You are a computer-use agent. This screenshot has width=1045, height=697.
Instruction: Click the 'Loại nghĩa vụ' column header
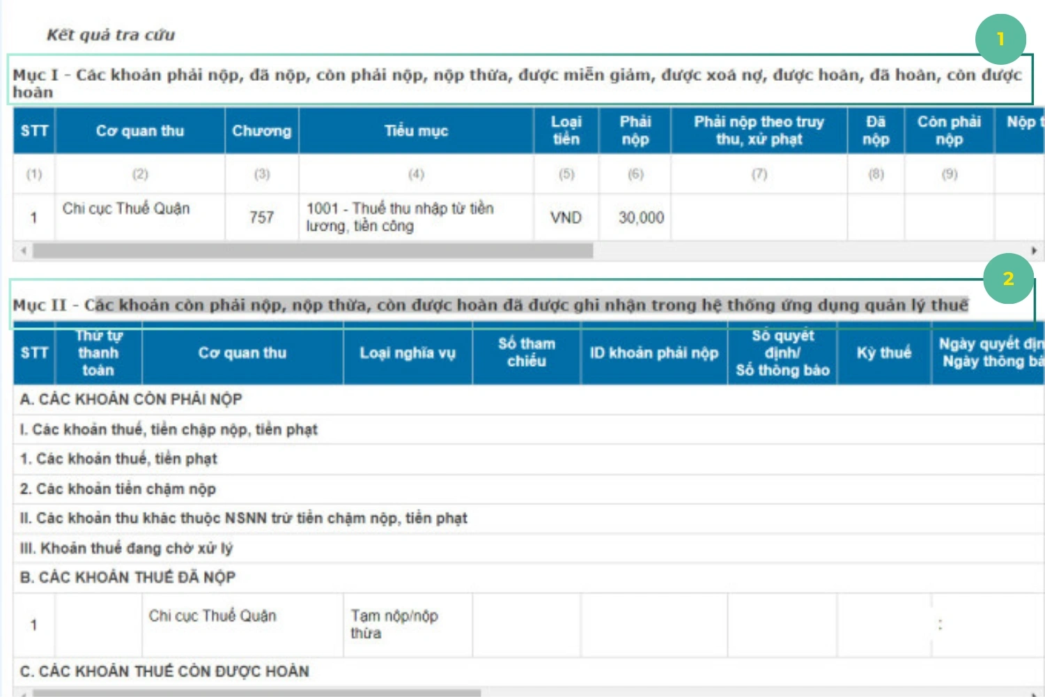[x=408, y=353]
